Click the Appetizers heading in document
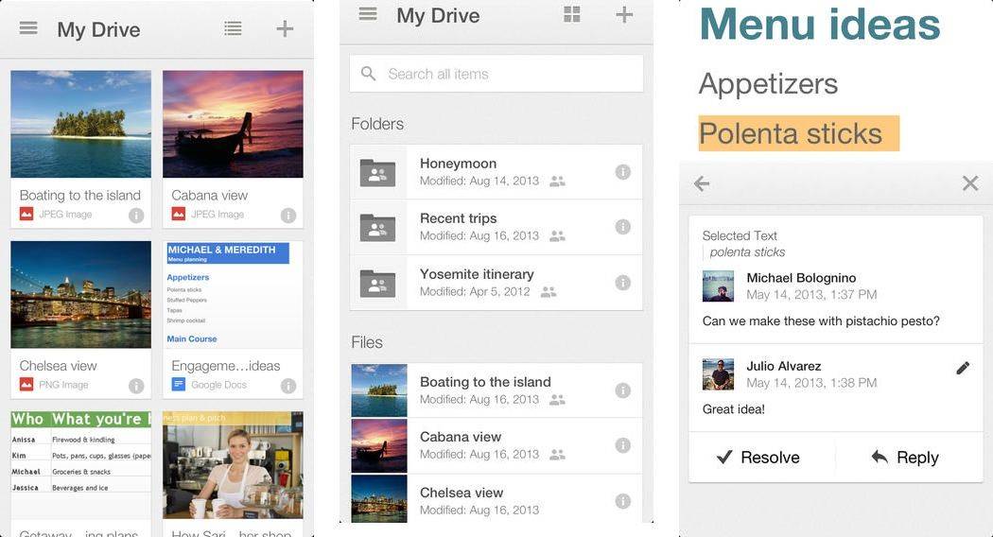993x537 pixels. [x=768, y=84]
